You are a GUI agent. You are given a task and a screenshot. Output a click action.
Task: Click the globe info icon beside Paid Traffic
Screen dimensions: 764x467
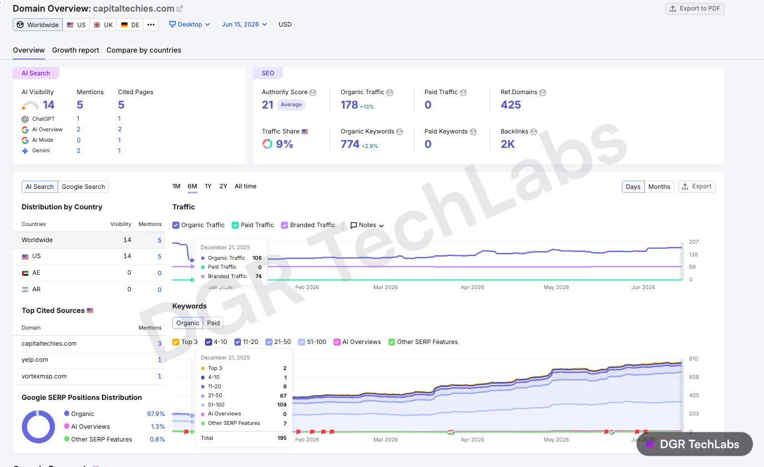pyautogui.click(x=463, y=93)
